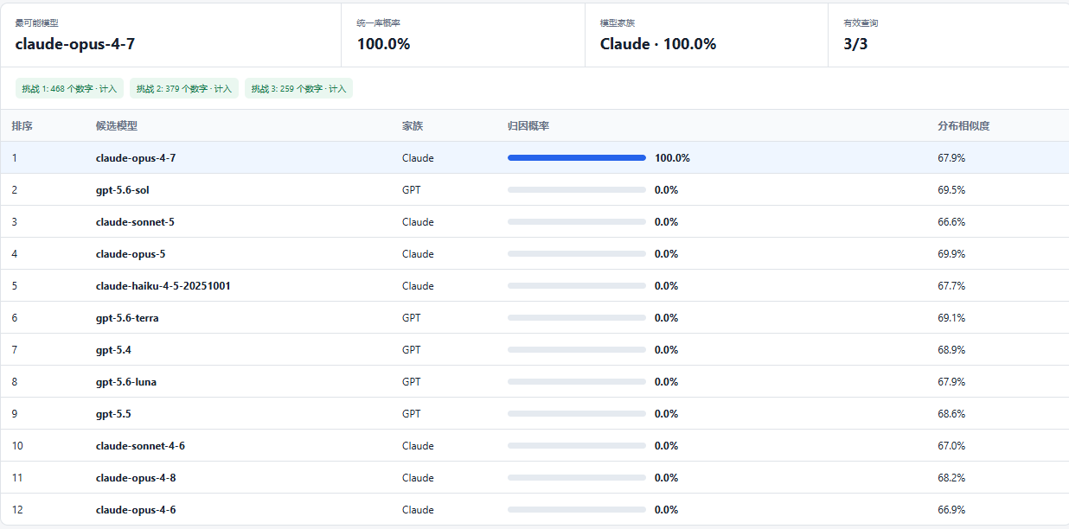Select the gpt-5.4 model name
This screenshot has height=529, width=1069.
click(113, 350)
